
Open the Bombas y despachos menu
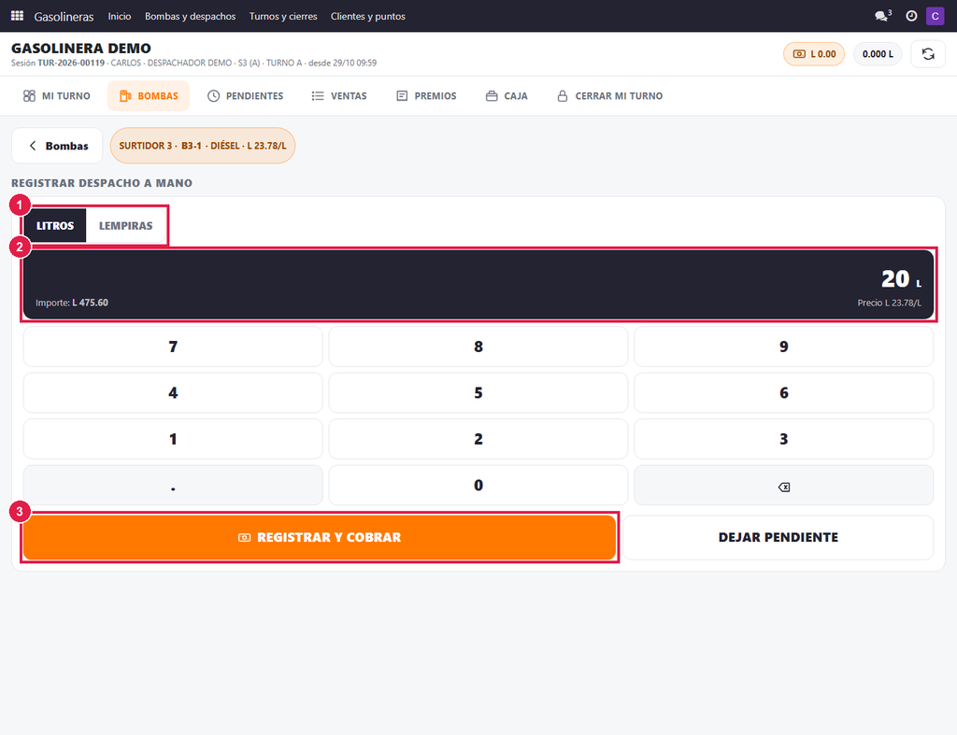coord(191,17)
